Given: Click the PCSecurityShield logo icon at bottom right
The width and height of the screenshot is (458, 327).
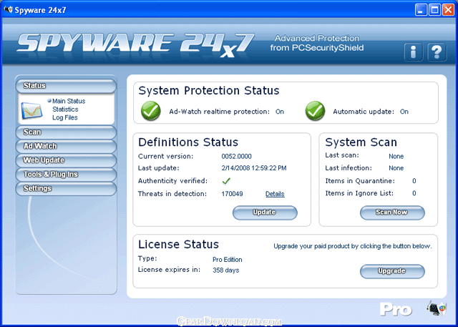Looking at the screenshot, I should pos(437,308).
